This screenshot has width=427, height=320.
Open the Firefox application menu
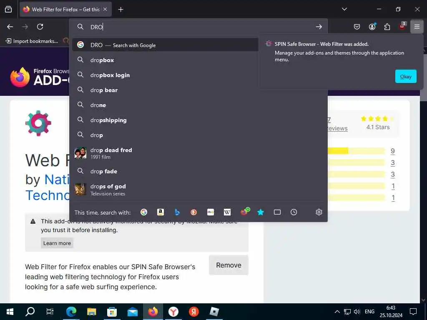[417, 27]
